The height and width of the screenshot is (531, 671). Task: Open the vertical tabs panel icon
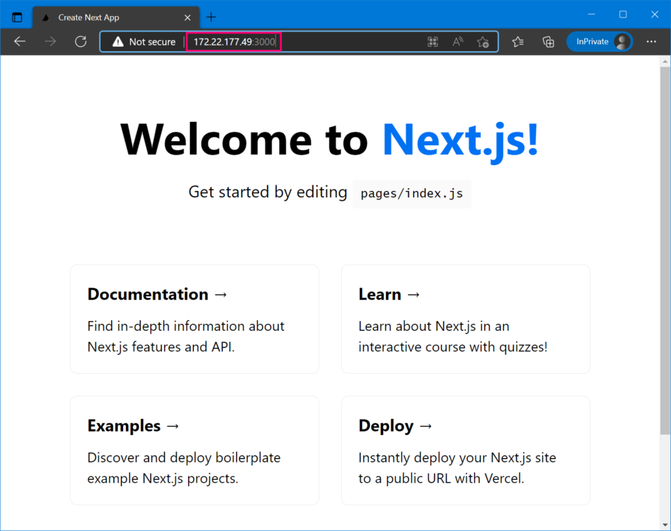(x=15, y=16)
